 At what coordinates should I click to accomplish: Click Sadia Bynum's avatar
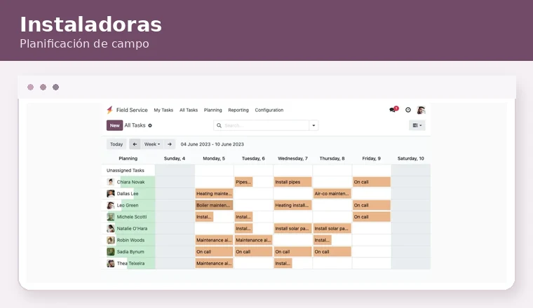click(x=111, y=252)
